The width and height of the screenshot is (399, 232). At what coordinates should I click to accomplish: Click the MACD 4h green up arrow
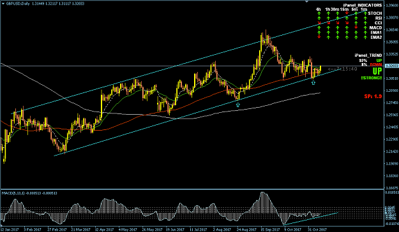319,27
